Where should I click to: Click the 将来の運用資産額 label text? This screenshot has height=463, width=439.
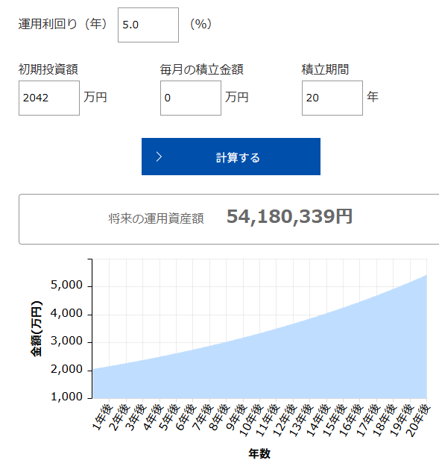pos(156,218)
